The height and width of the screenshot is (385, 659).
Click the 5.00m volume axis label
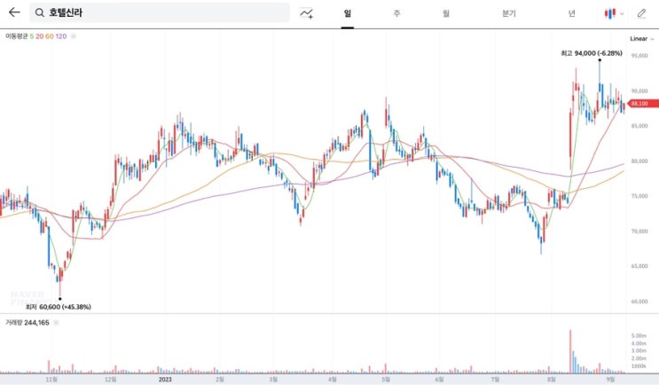point(639,336)
